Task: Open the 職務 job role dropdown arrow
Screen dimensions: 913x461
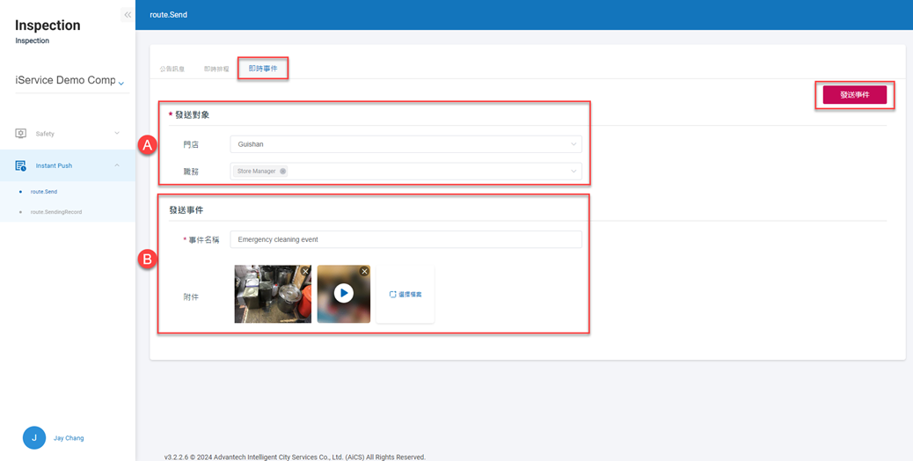Action: 573,172
